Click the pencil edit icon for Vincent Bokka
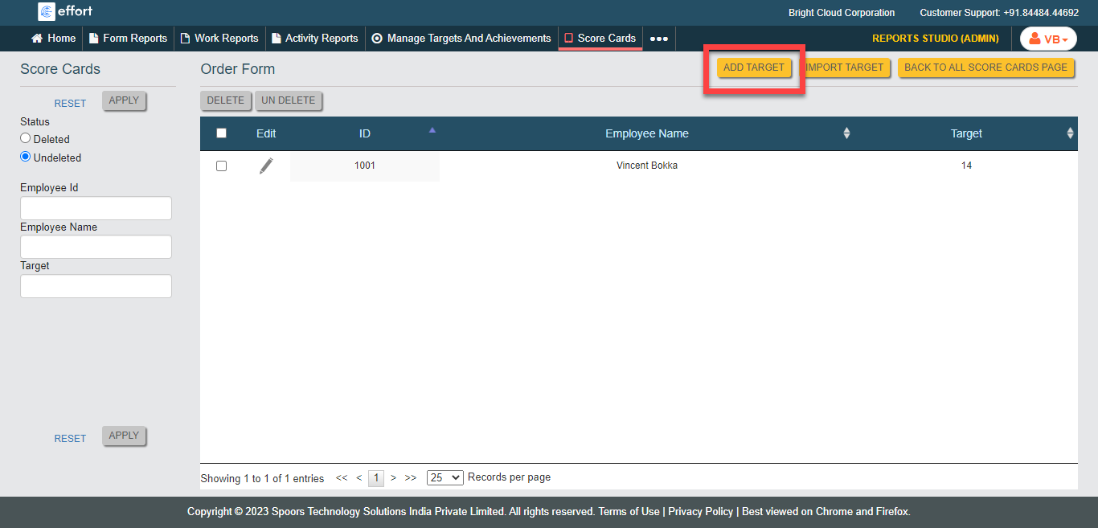Screen dimensions: 1098x528 point(266,166)
